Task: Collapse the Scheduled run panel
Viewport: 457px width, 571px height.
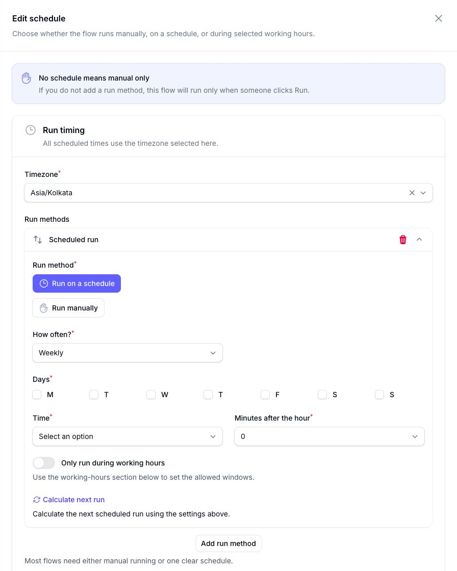Action: tap(419, 240)
